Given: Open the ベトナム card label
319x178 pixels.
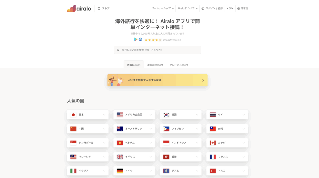Looking at the screenshot, I should (x=130, y=143).
